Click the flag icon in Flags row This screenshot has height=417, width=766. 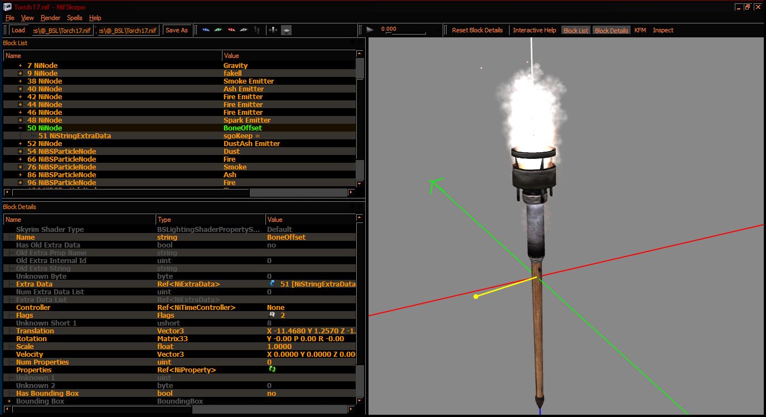pos(273,315)
